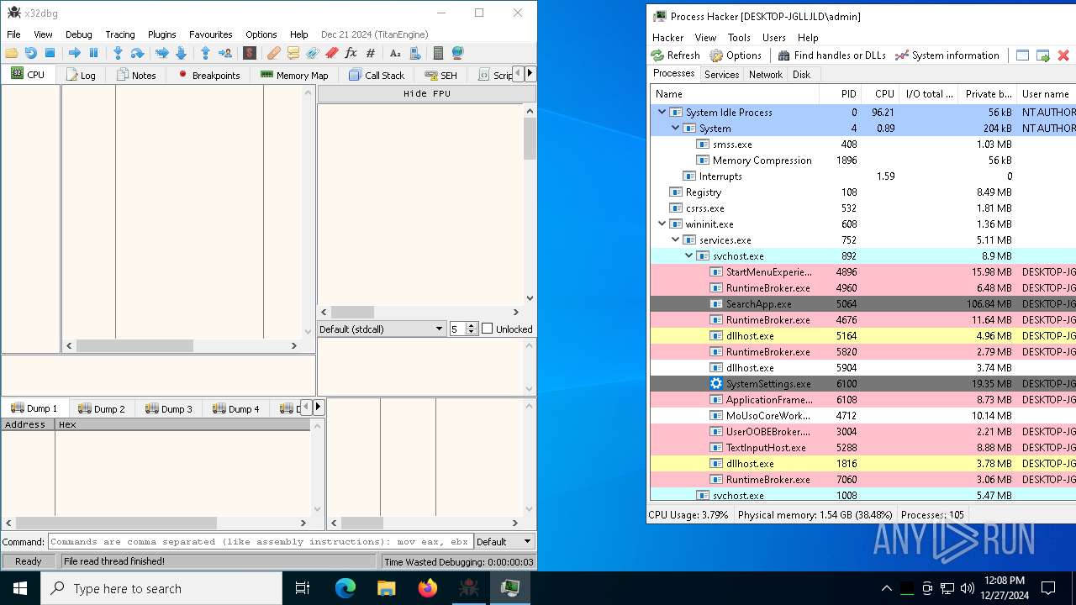This screenshot has width=1076, height=605.
Task: Open the Tools menu in Process Hacker
Action: (x=740, y=38)
